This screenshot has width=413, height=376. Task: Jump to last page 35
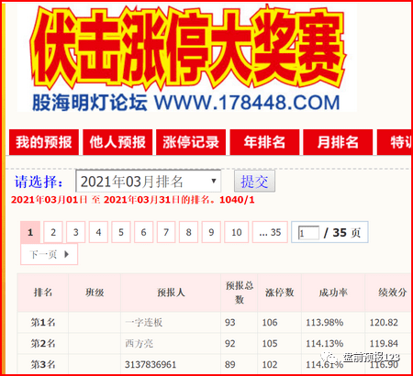click(x=270, y=232)
